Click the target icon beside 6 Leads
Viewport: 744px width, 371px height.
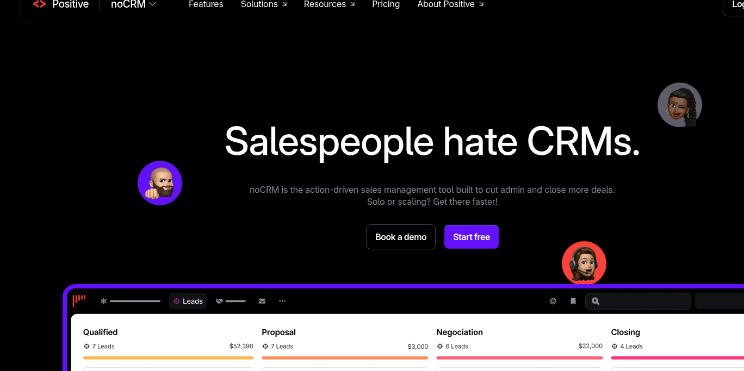click(x=440, y=346)
